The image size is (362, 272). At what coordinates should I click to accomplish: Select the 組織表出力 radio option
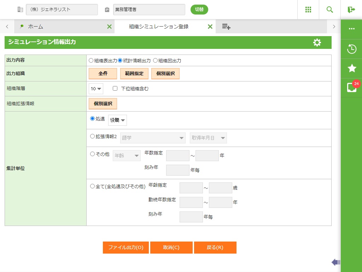(91, 61)
